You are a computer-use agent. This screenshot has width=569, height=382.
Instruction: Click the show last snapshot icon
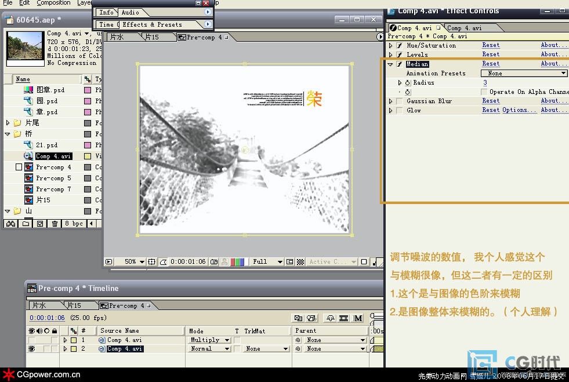click(224, 261)
